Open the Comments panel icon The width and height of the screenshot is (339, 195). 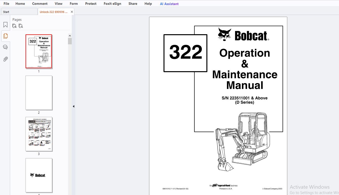pyautogui.click(x=5, y=47)
